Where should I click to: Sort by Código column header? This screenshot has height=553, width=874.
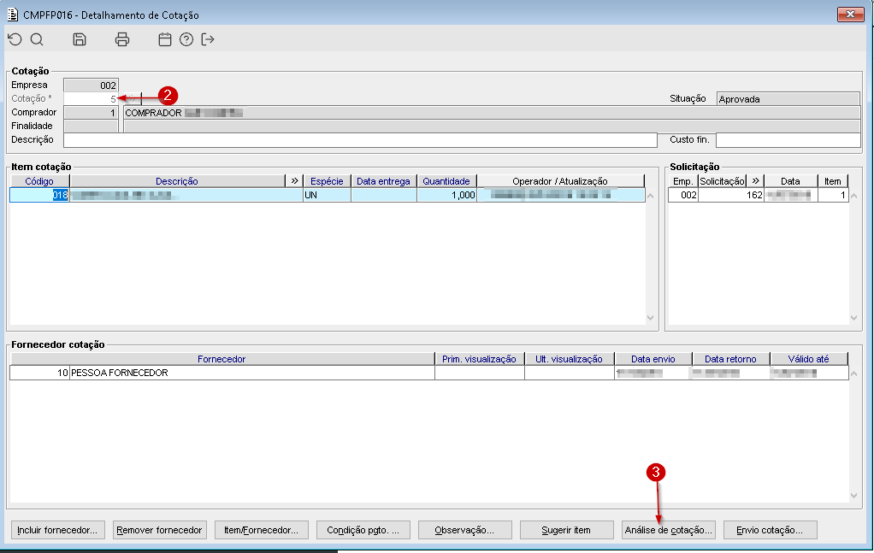(39, 181)
